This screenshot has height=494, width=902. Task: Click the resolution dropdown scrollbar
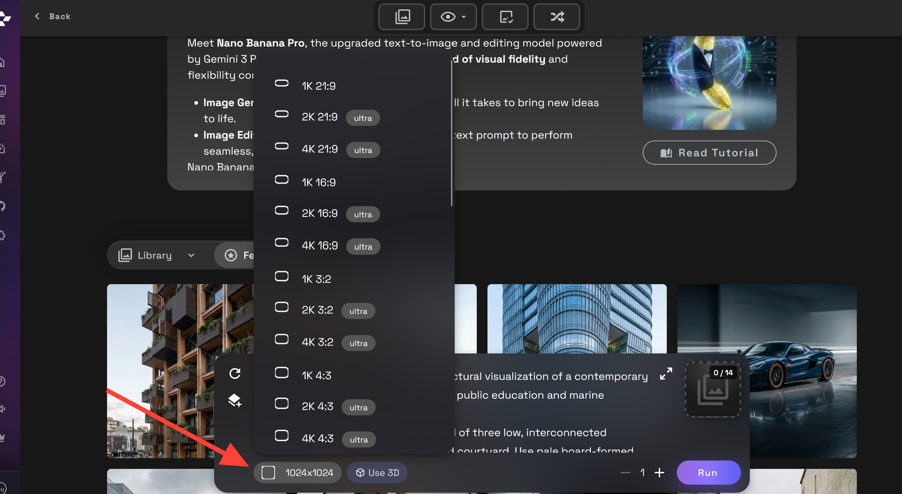[x=451, y=133]
